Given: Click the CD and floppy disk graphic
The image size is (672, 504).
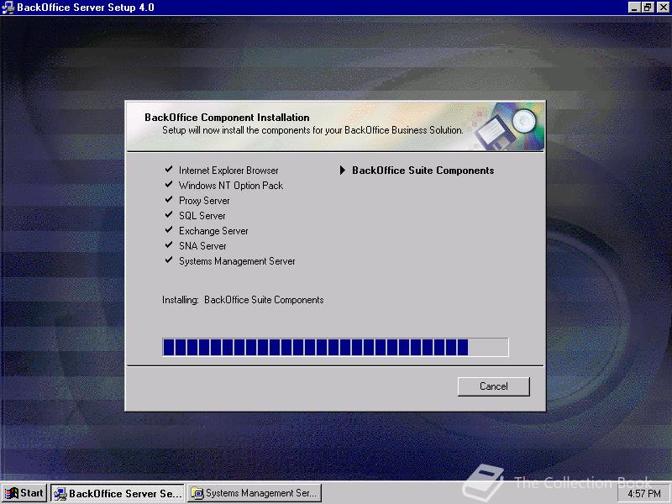Looking at the screenshot, I should pyautogui.click(x=508, y=128).
